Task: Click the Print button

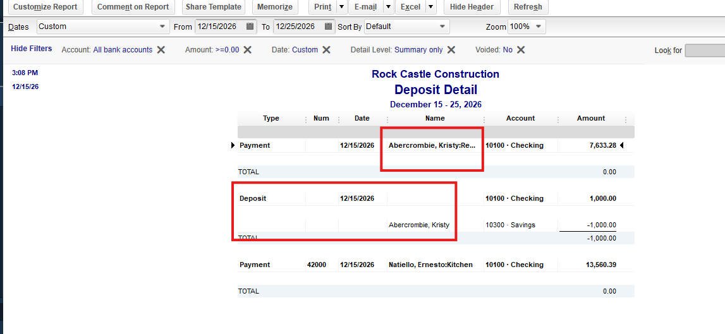Action: coord(322,7)
